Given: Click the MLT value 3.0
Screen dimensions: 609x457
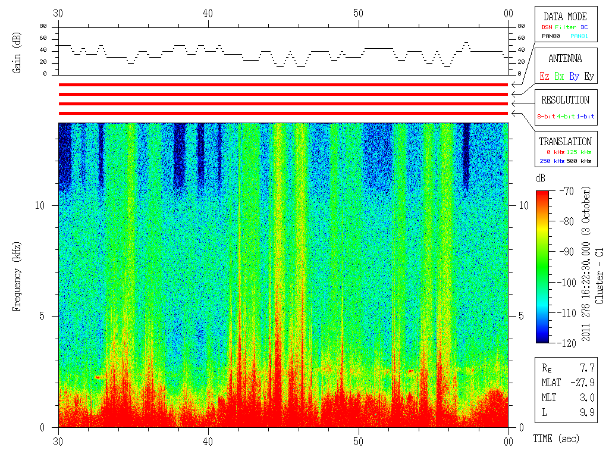Looking at the screenshot, I should pyautogui.click(x=587, y=397).
